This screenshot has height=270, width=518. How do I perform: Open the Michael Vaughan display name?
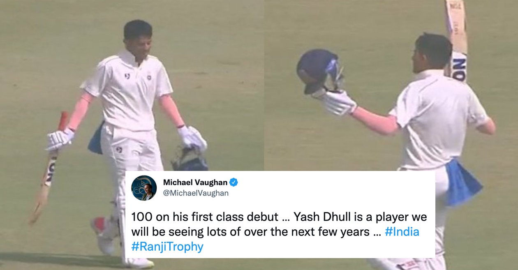[x=195, y=182]
